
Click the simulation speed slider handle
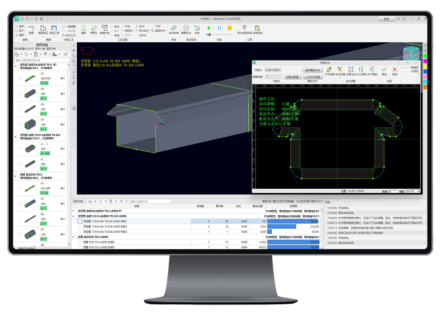(x=210, y=35)
